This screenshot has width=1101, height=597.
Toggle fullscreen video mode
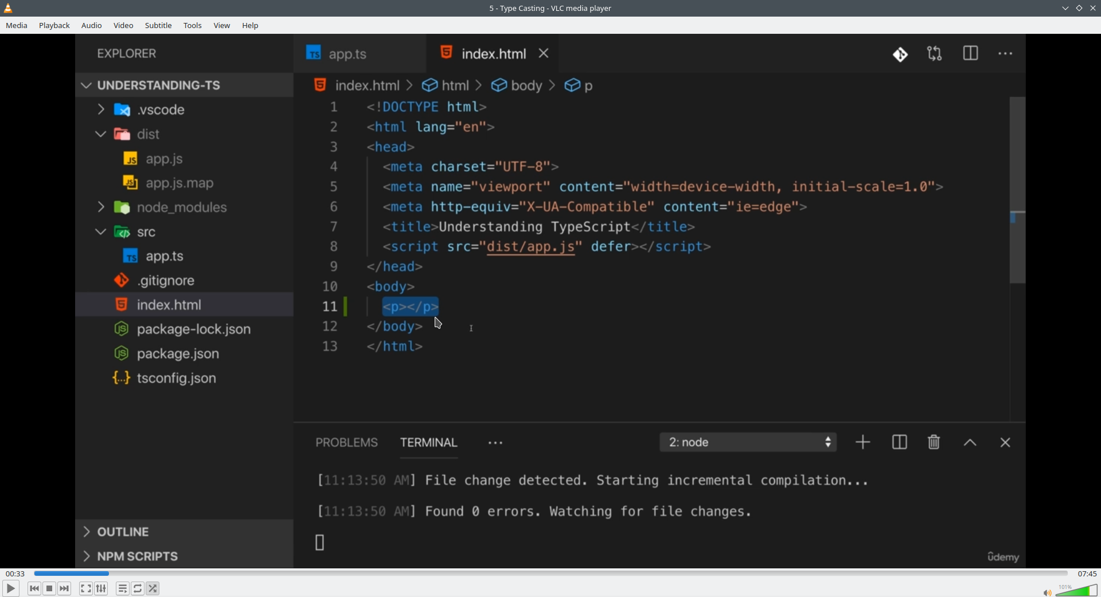click(86, 588)
